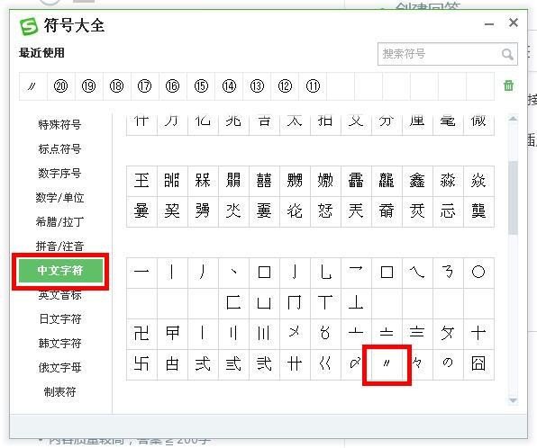The image size is (537, 448).
Task: Insert the 冂 radical
Action: tap(295, 303)
